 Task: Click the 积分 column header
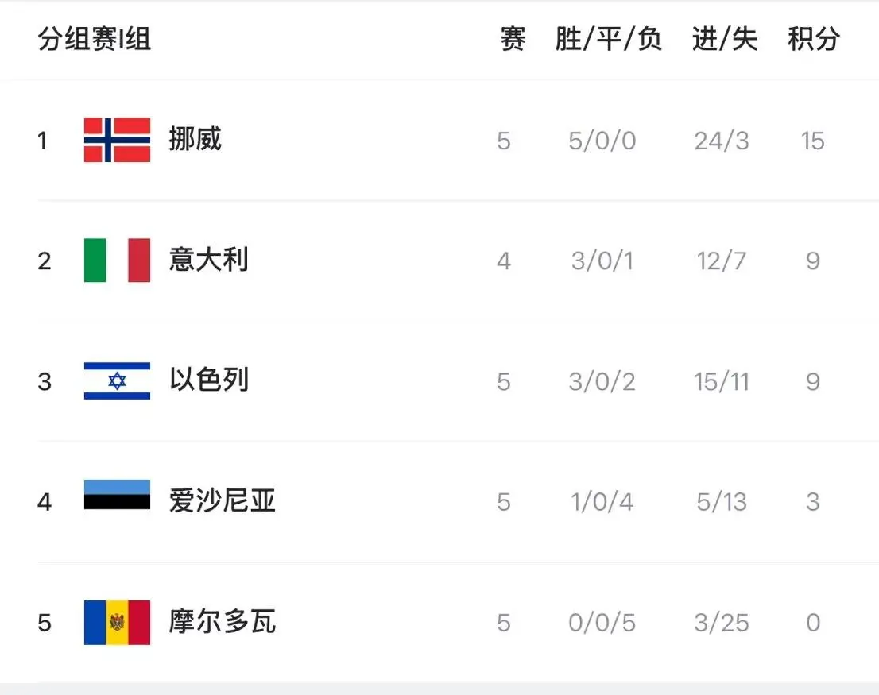click(813, 38)
